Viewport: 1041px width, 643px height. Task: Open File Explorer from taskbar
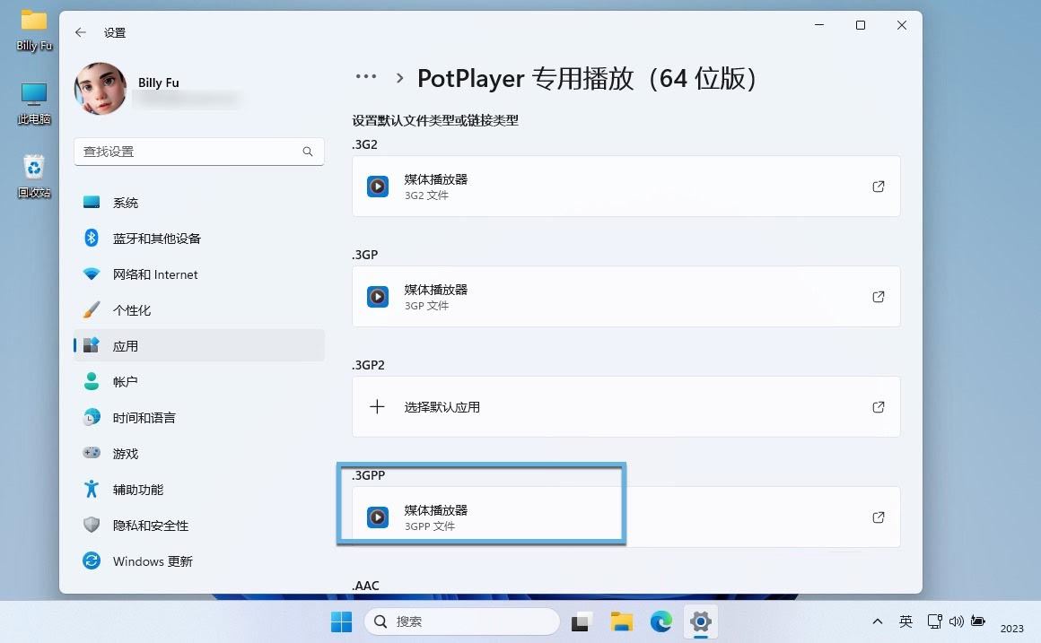622,621
